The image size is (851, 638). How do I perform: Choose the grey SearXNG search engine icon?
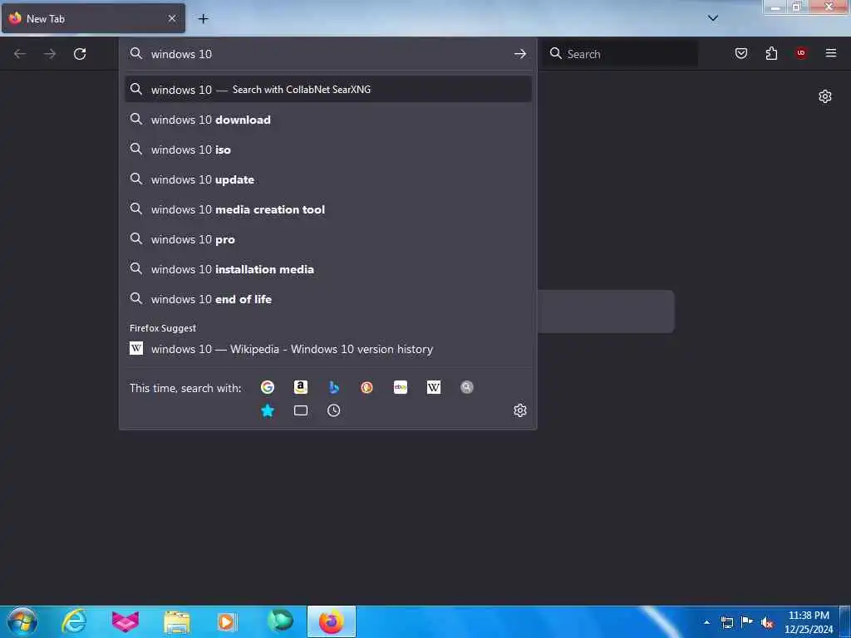pyautogui.click(x=467, y=387)
